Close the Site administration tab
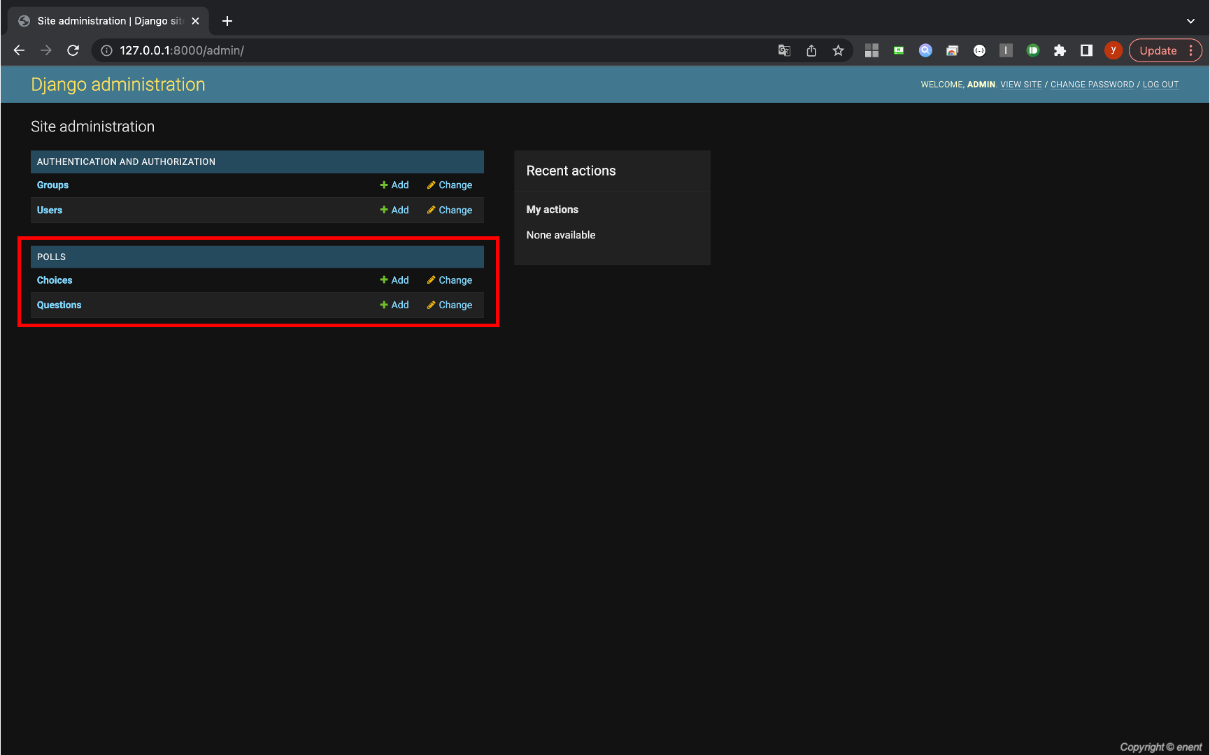 pyautogui.click(x=195, y=21)
